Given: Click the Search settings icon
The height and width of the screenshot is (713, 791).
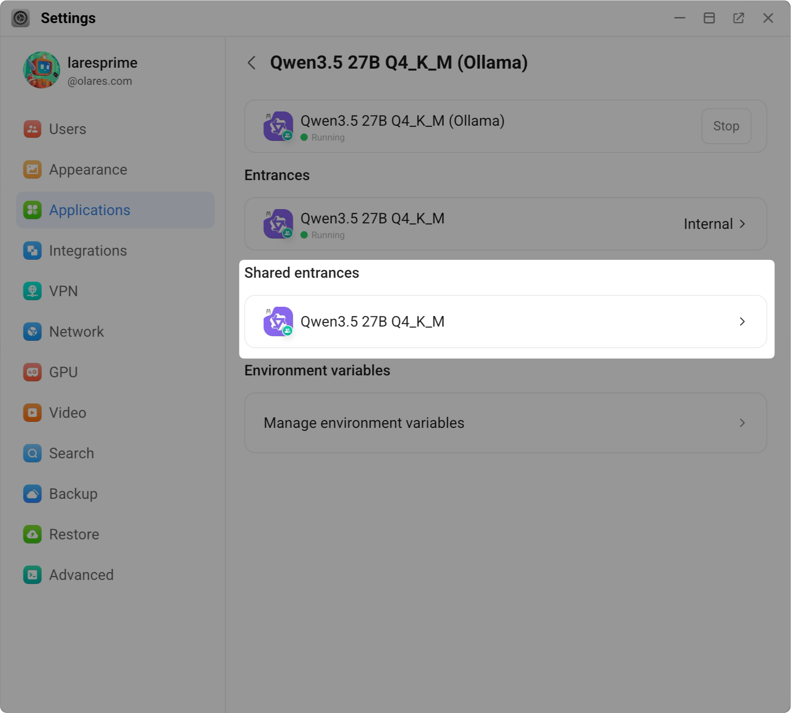Looking at the screenshot, I should coord(32,453).
